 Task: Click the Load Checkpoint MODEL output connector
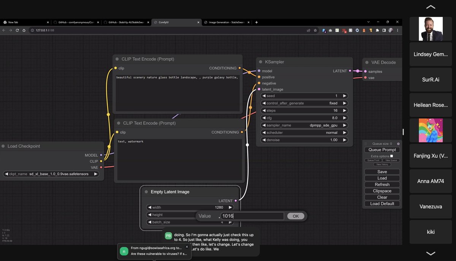101,155
